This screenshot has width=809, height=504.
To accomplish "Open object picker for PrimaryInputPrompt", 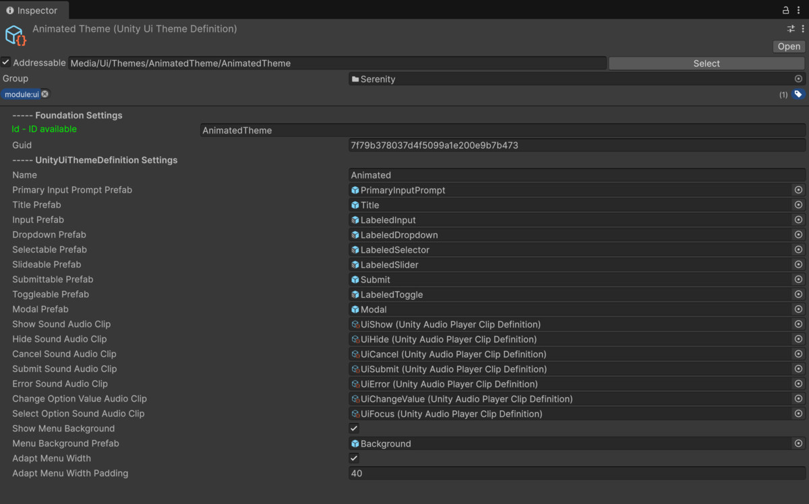I will pyautogui.click(x=799, y=190).
